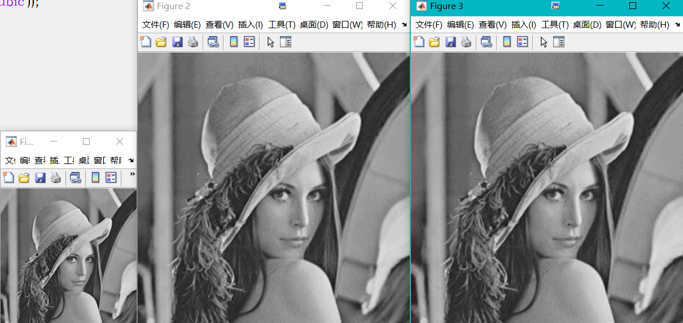Click MATLAB logo icon in Figure 2 title bar
683x323 pixels.
(x=148, y=6)
